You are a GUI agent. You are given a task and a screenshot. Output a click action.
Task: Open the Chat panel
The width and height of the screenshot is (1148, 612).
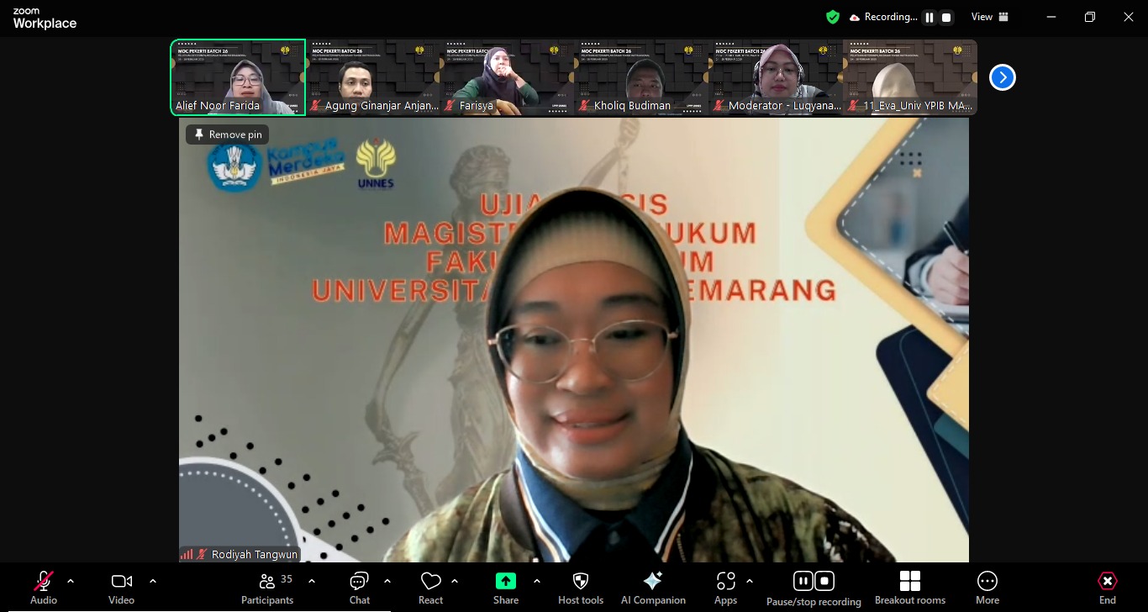pos(360,587)
